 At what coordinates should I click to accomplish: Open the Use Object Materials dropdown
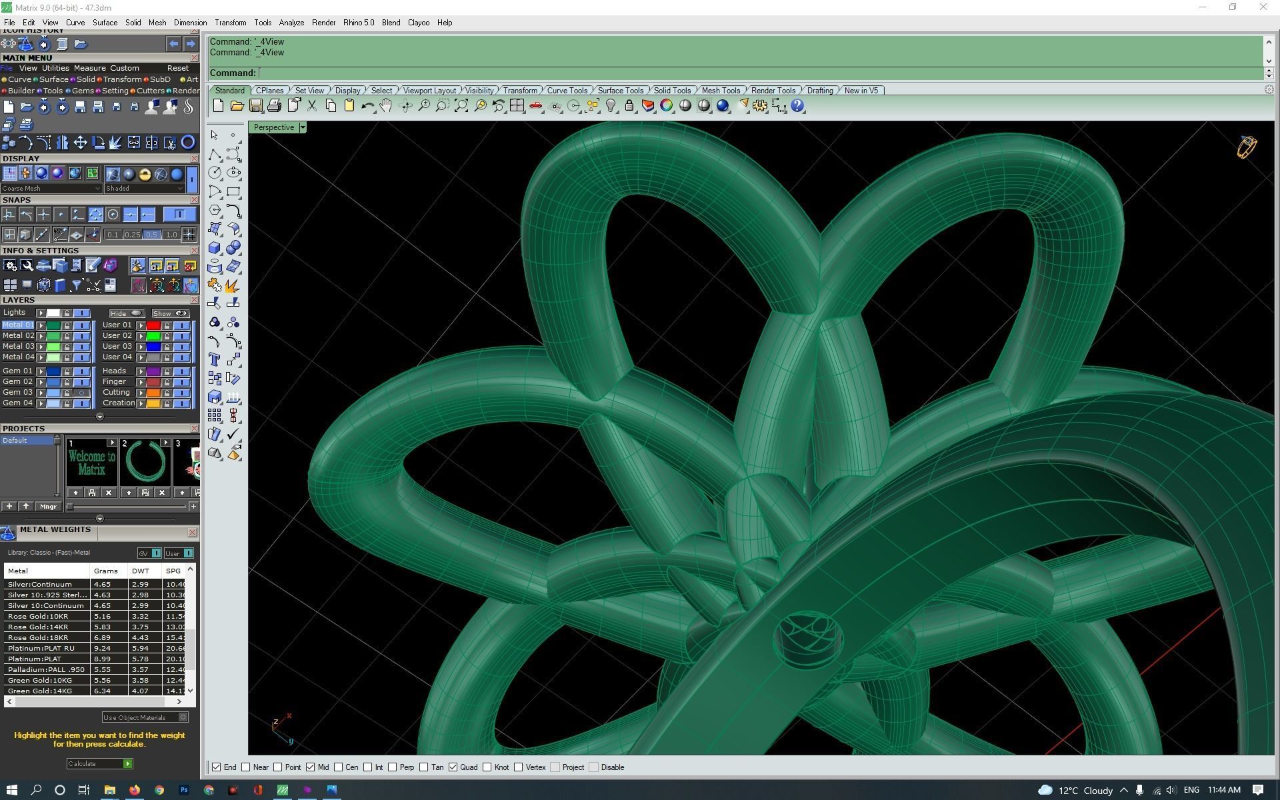point(145,717)
